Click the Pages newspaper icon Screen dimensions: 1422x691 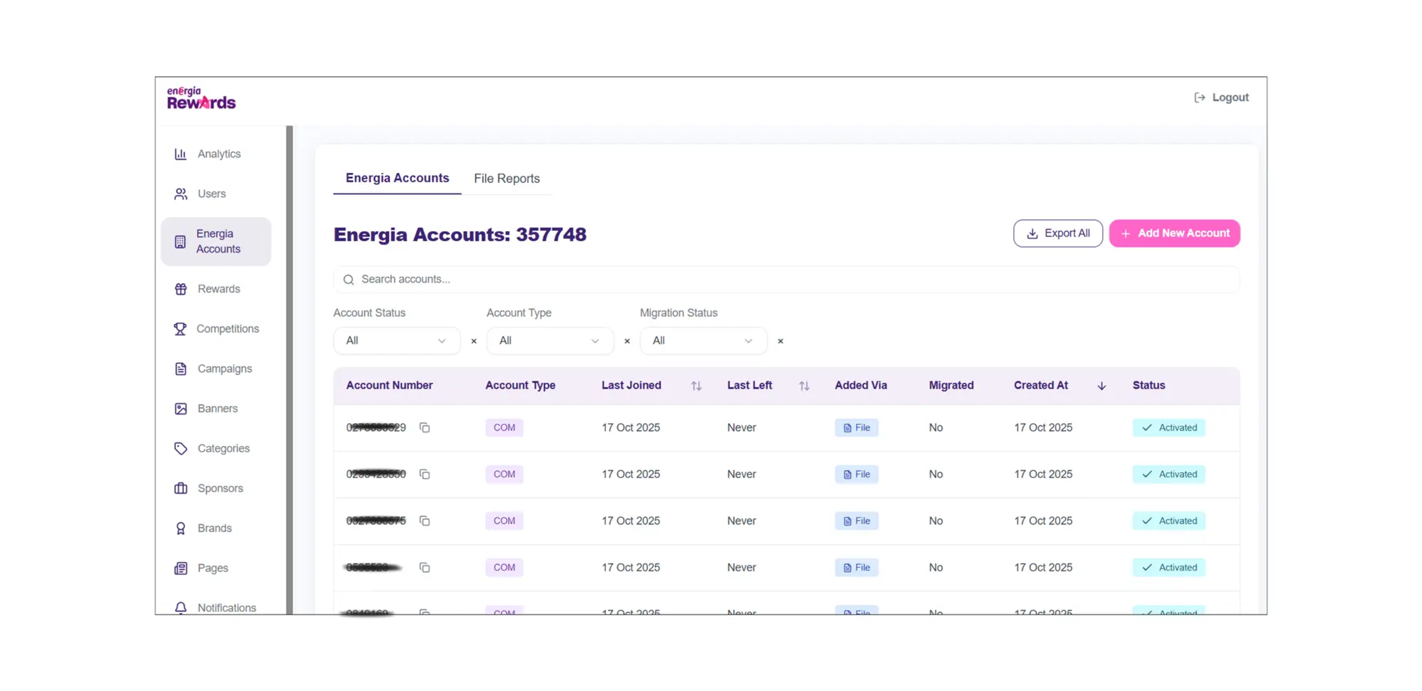tap(180, 568)
